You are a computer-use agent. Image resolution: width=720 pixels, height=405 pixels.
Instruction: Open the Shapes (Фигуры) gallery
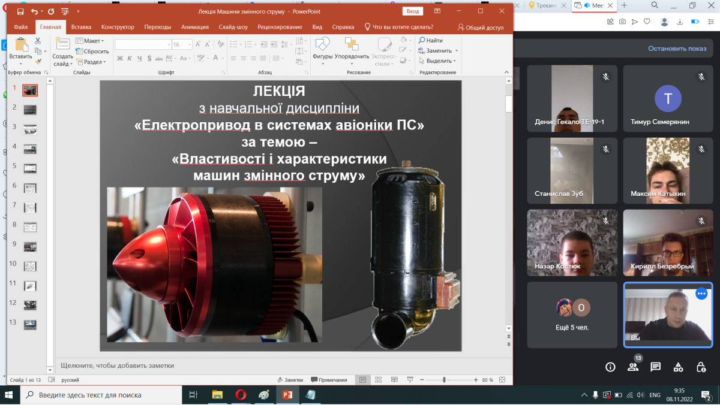point(322,48)
